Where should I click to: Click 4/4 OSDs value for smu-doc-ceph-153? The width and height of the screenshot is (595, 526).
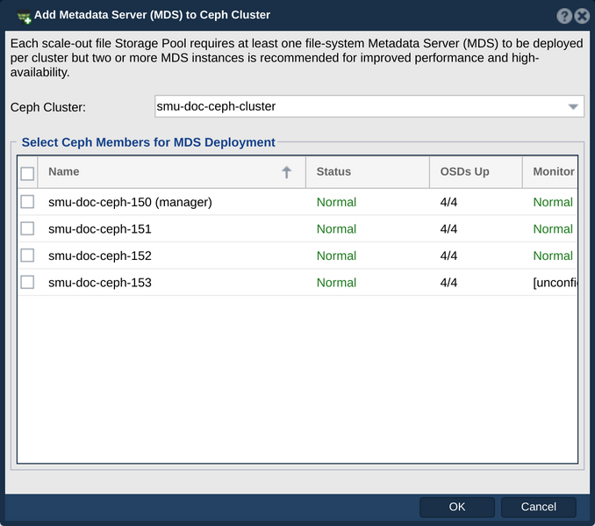448,283
